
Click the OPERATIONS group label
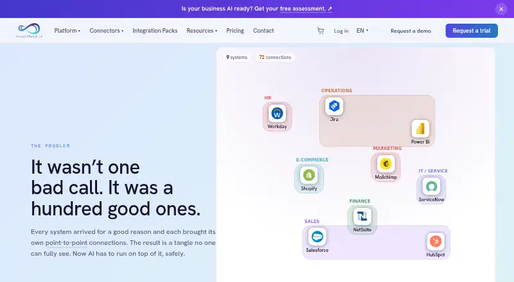click(x=336, y=90)
